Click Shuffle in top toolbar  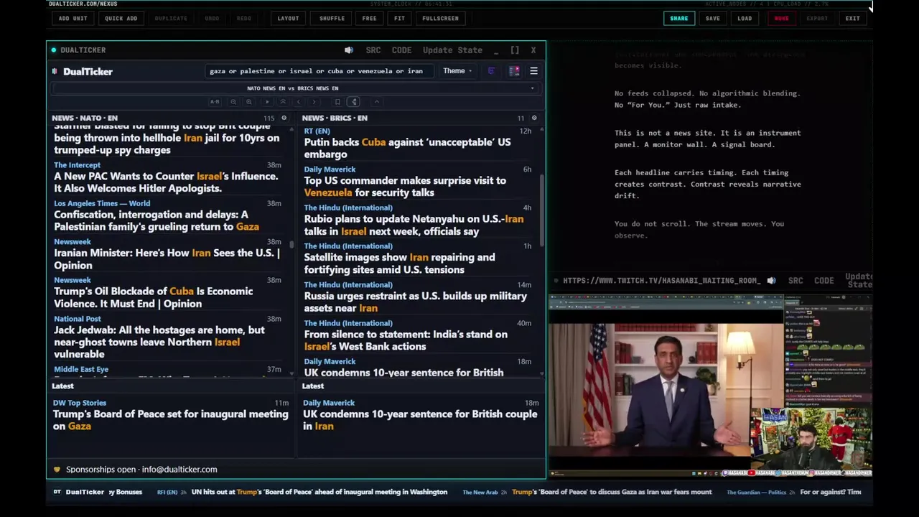click(332, 19)
